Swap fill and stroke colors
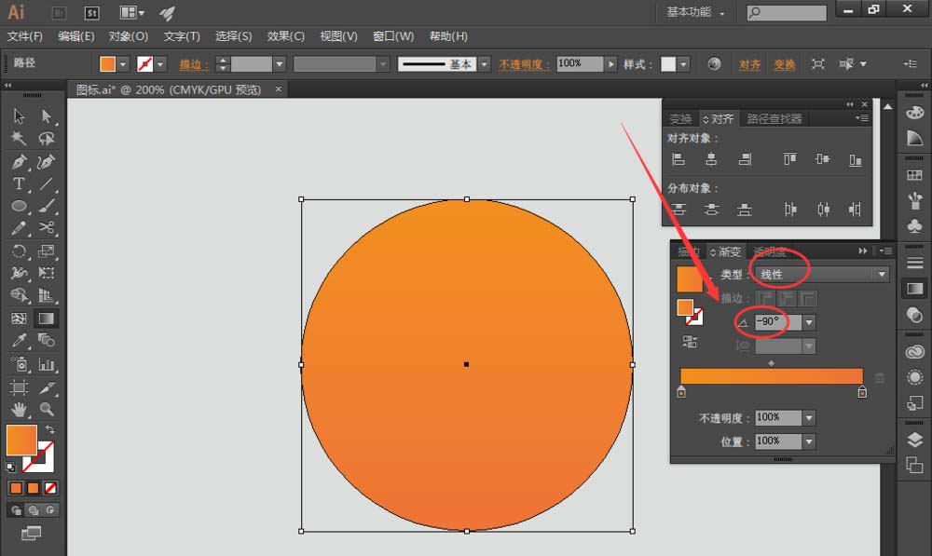This screenshot has height=556, width=932. [50, 429]
